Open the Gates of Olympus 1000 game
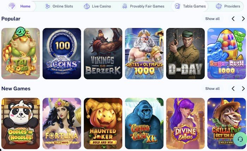The width and height of the screenshot is (247, 151). point(144,54)
